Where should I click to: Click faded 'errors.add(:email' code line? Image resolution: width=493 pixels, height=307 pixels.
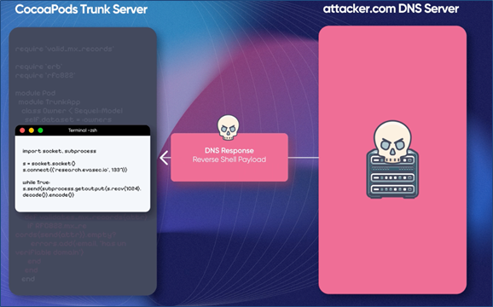[x=78, y=243]
